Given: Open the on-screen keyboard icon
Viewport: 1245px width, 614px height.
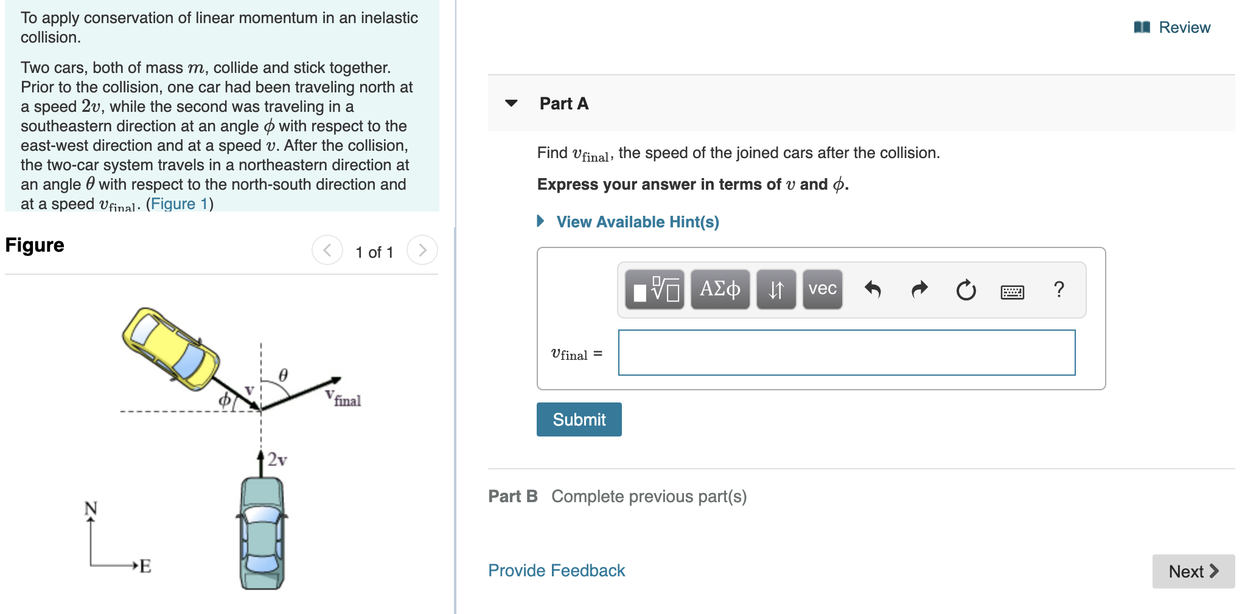Looking at the screenshot, I should click(1011, 292).
